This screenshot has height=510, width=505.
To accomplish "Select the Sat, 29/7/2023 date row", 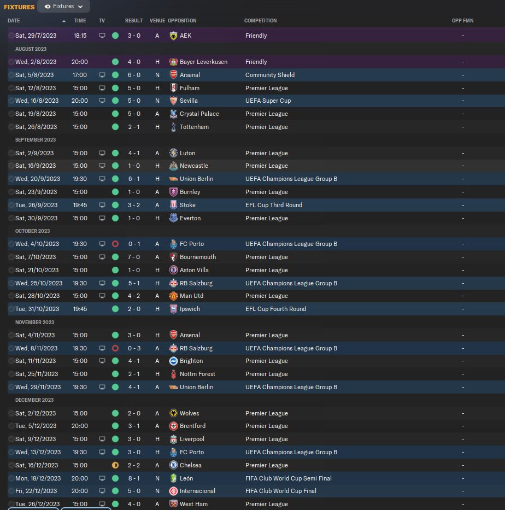I will (x=256, y=36).
